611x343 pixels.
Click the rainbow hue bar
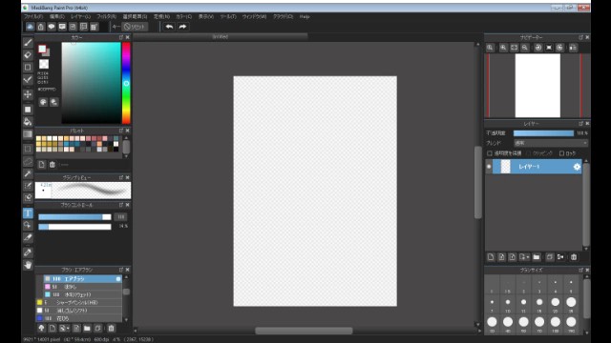click(126, 83)
